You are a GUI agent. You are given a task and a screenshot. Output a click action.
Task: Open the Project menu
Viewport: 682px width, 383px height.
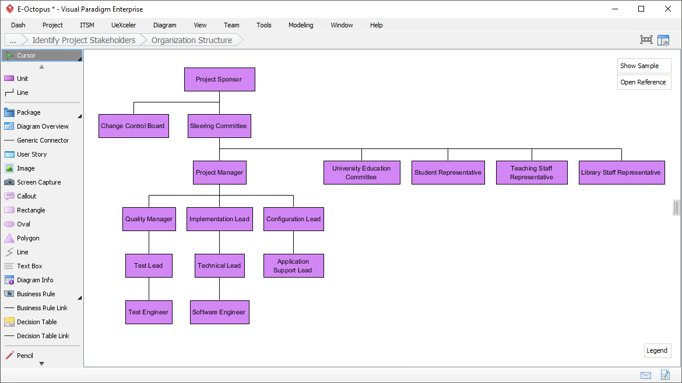[52, 25]
